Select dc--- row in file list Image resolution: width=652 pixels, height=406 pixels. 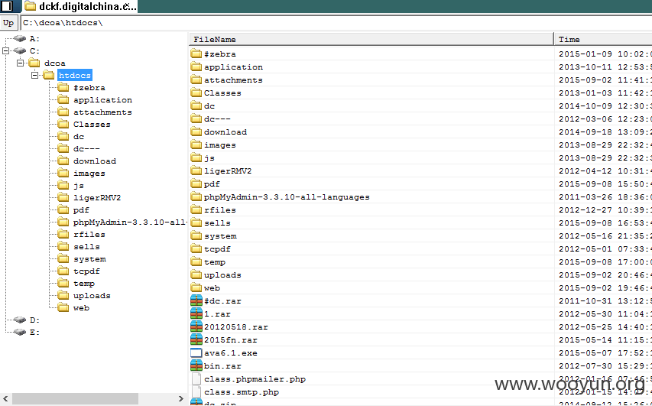420,119
